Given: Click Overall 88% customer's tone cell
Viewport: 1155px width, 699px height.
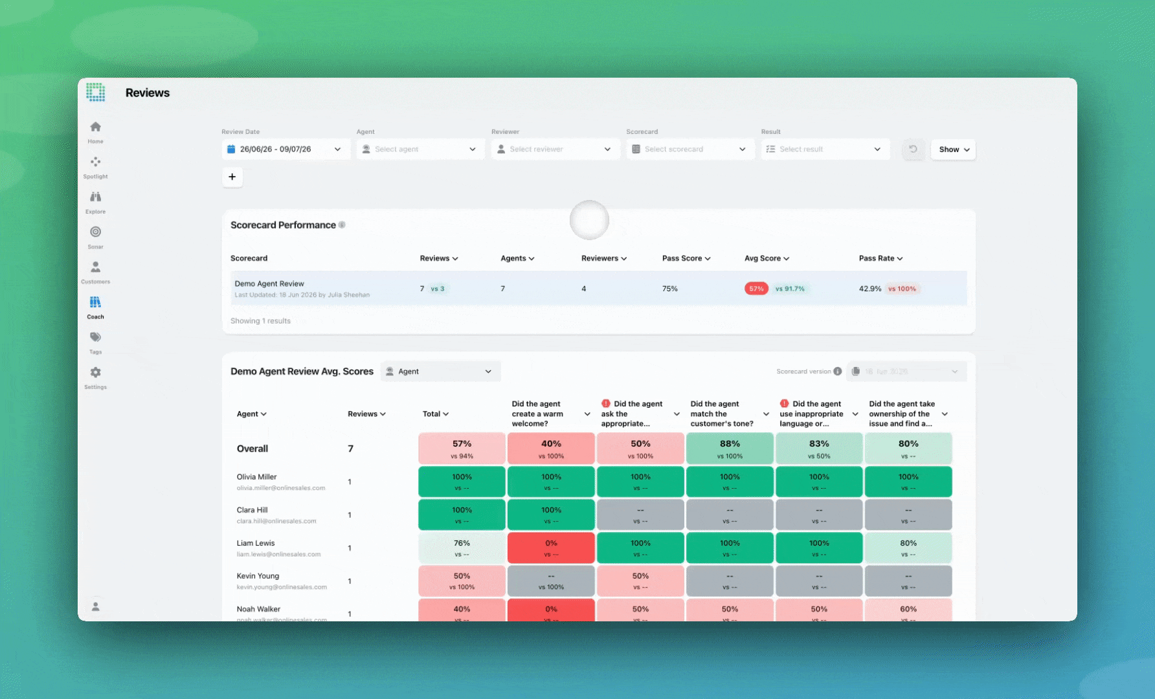Looking at the screenshot, I should pos(730,449).
